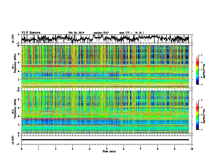Click the time axis tick label "7"
The width and height of the screenshot is (216, 167).
coord(141,149)
